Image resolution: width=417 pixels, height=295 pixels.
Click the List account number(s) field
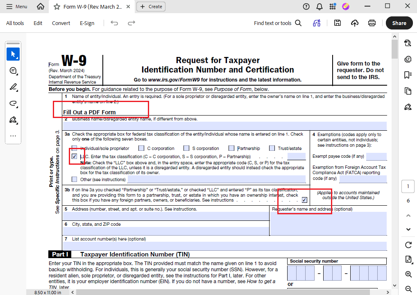click(x=224, y=246)
